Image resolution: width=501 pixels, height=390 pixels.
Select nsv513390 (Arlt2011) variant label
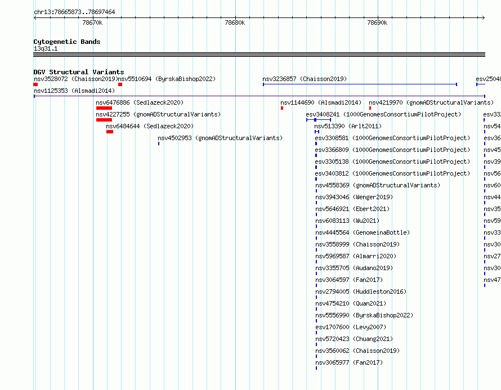point(348,126)
